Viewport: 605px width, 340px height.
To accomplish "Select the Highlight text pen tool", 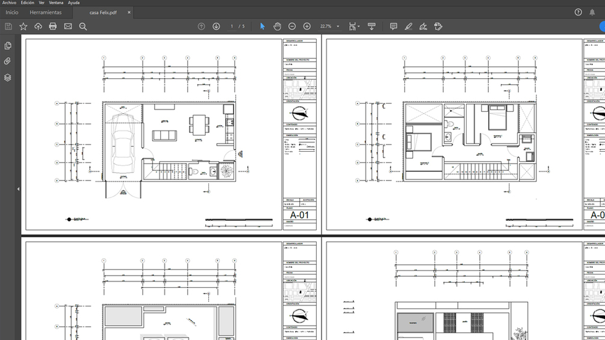I will point(408,26).
